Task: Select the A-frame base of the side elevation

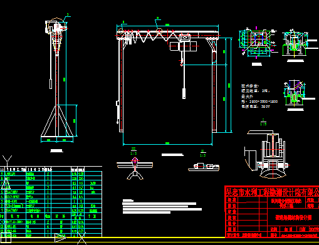Action: [x=57, y=121]
